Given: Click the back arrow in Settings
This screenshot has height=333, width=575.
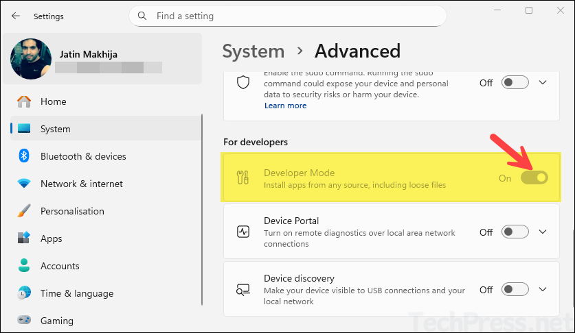Looking at the screenshot, I should pos(16,16).
